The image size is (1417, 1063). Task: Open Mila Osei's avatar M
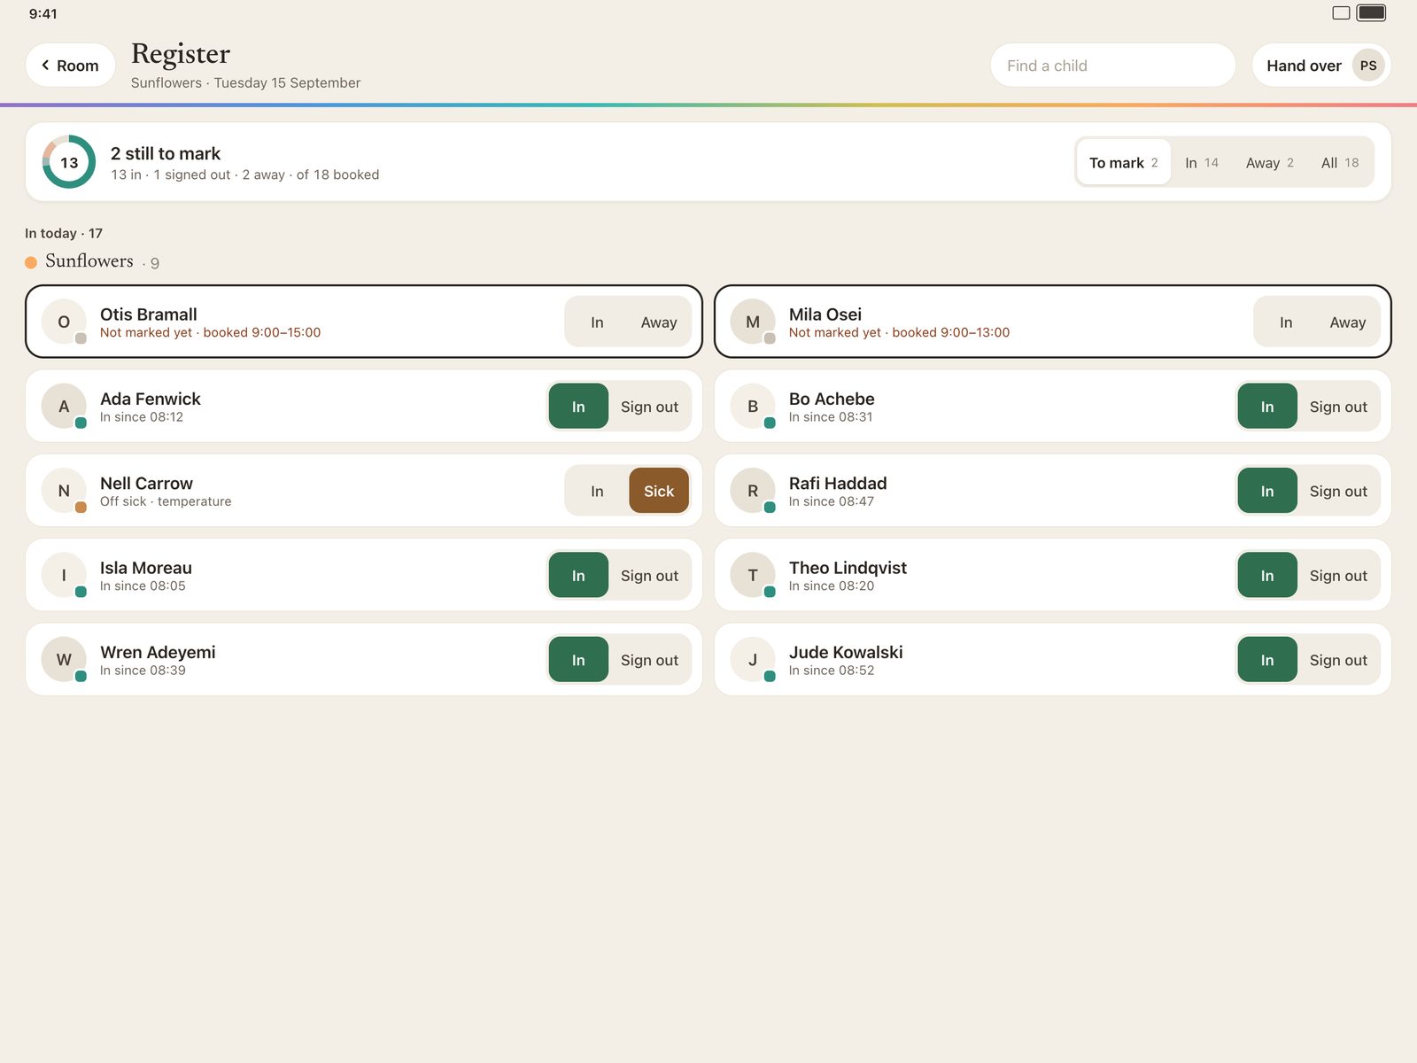point(753,322)
